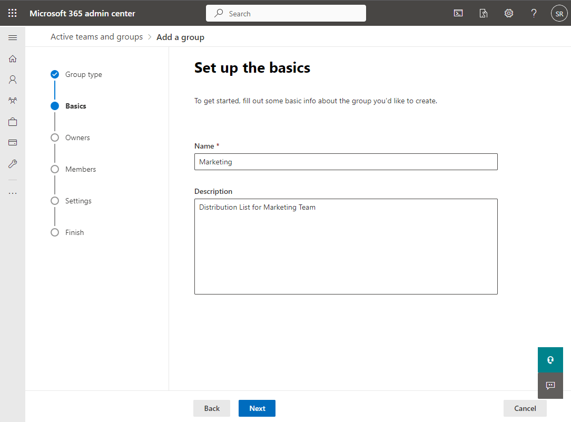Click the mobile app icon in the header
This screenshot has width=571, height=422.
click(483, 13)
